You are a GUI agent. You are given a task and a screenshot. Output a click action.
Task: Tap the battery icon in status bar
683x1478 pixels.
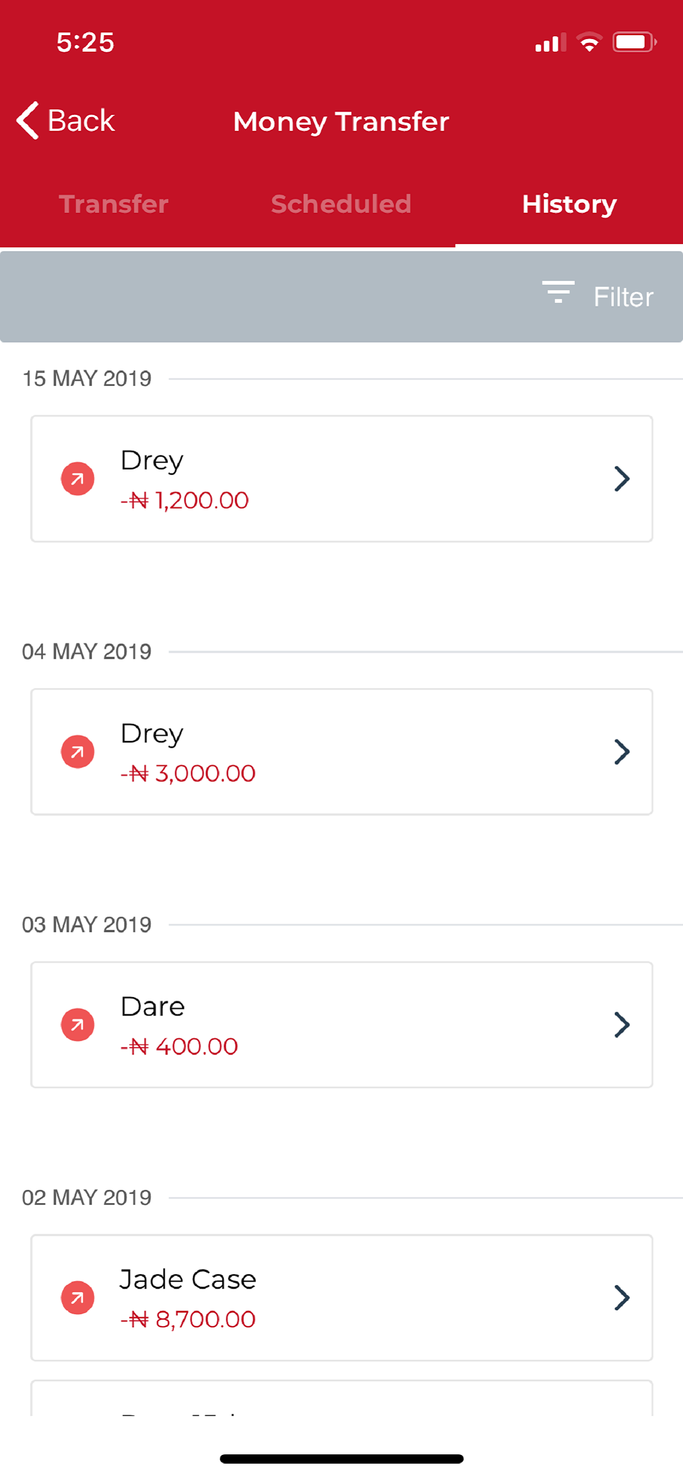click(634, 42)
